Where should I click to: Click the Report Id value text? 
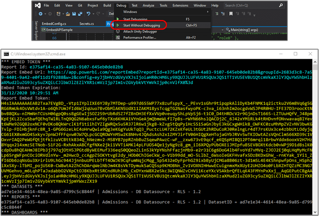point(76,67)
